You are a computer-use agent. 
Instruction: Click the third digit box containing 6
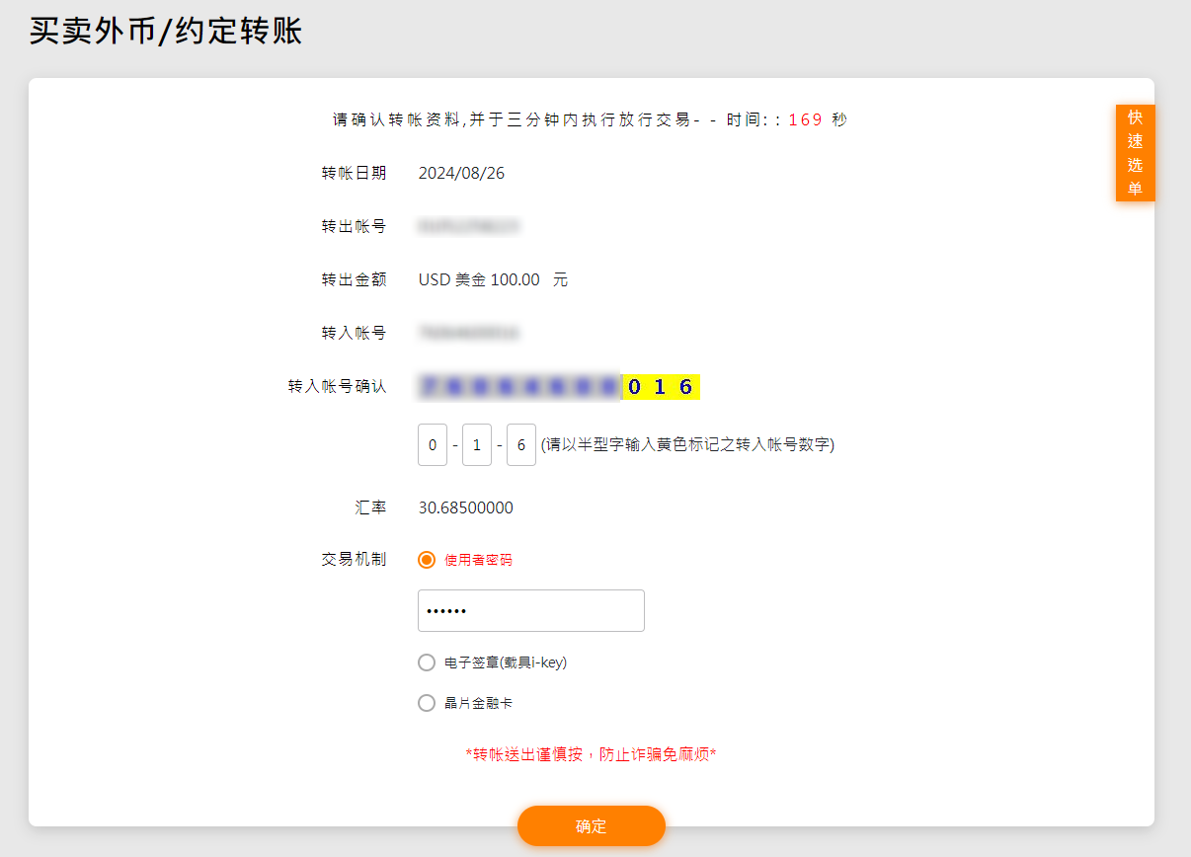[521, 445]
